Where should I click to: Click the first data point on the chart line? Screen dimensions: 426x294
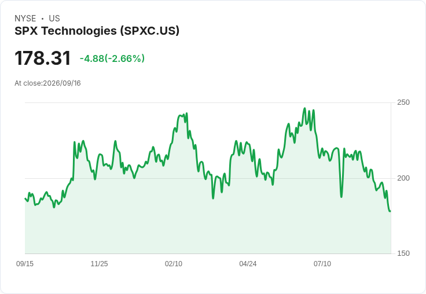[25, 199]
